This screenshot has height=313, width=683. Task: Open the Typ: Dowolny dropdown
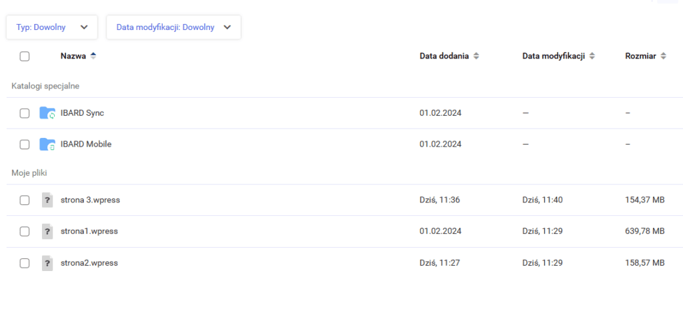point(52,27)
